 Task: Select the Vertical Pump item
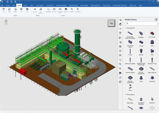click(152, 61)
